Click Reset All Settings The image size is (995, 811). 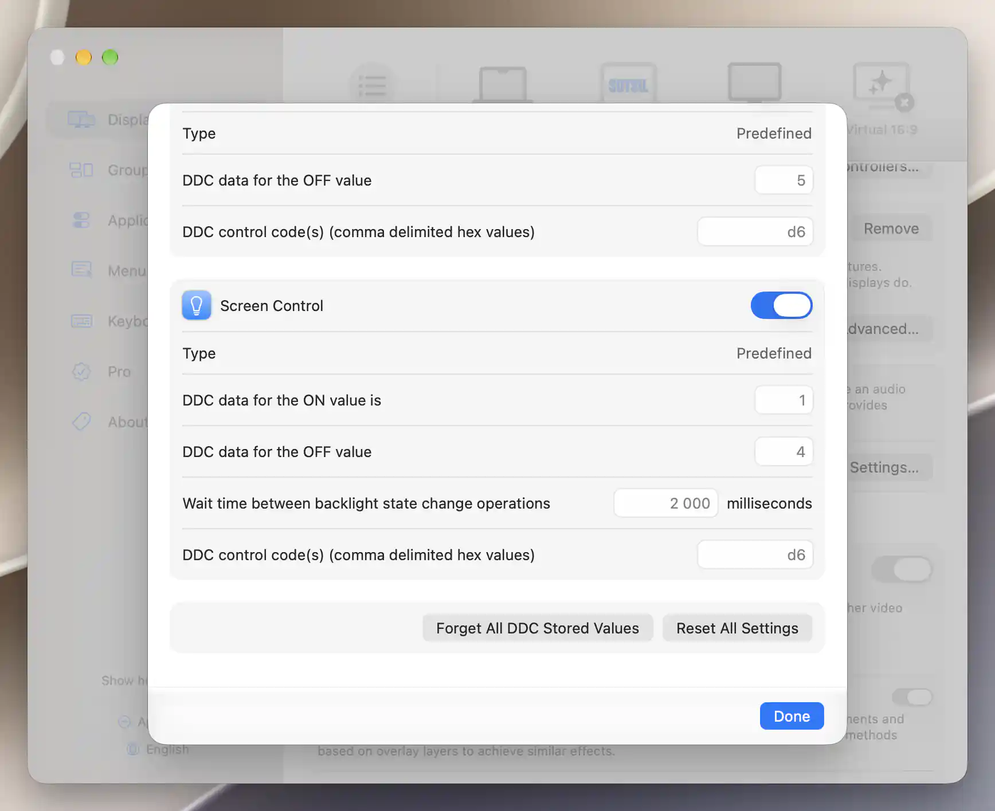pos(737,628)
